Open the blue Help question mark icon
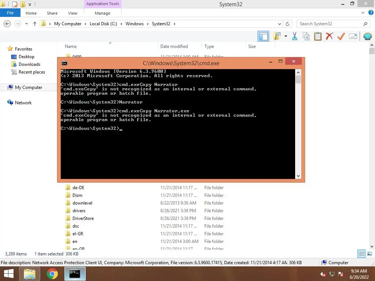375x281 pixels. [x=371, y=13]
